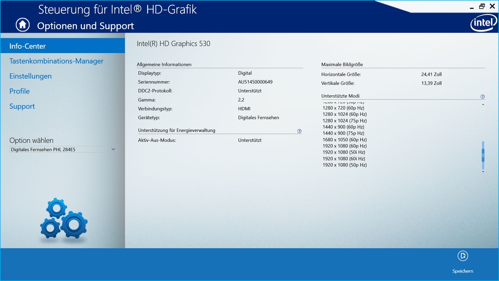
Task: Open Support section
Action: (x=22, y=106)
